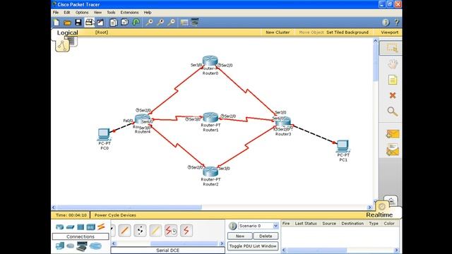Viewport: 452px width, 254px height.
Task: Open the File menu
Action: pos(56,13)
